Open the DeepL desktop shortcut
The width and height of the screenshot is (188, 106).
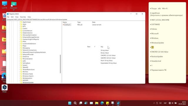coord(5,88)
